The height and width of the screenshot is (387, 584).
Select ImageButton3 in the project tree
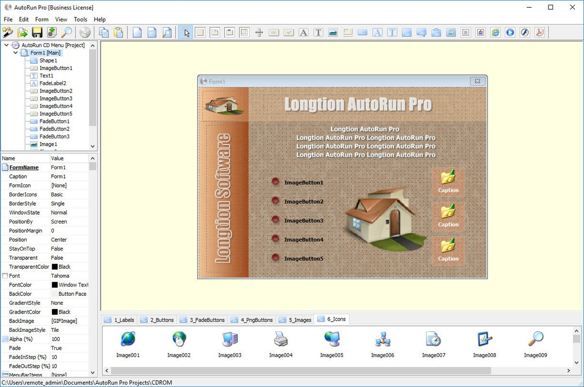point(56,98)
